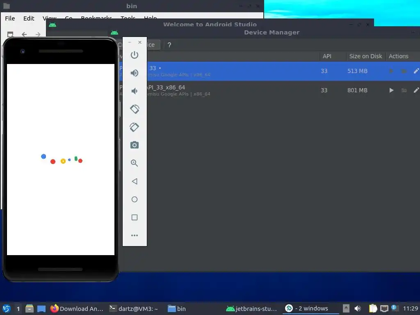Open folder icon for the 801 MB device
Viewport: 420px width, 315px height.
(x=404, y=90)
